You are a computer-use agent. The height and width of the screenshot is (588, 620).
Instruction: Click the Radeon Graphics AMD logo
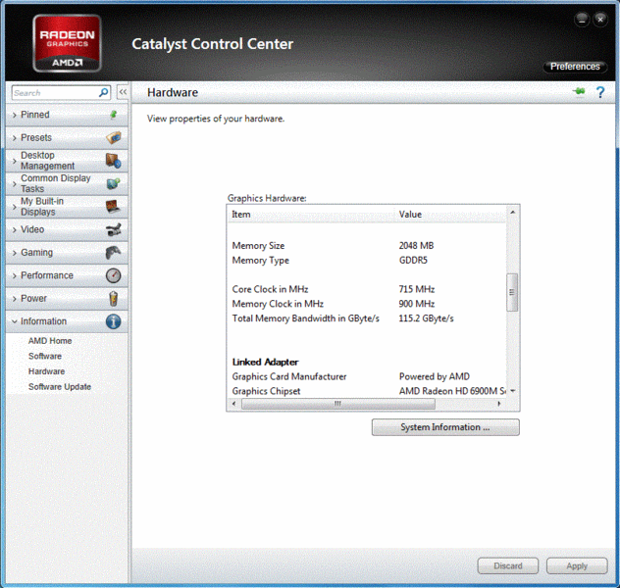point(68,43)
